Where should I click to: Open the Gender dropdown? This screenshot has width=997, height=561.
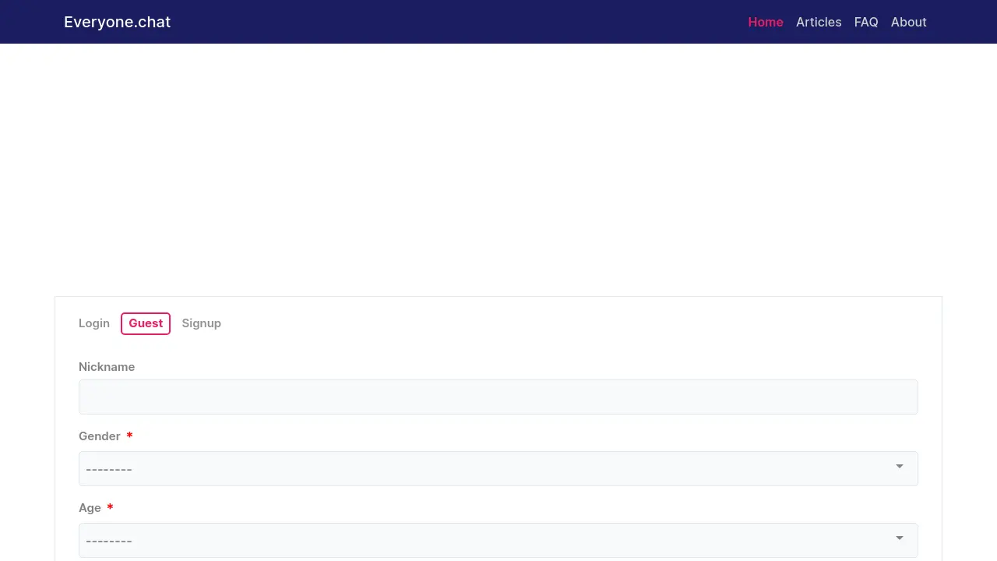coord(498,468)
